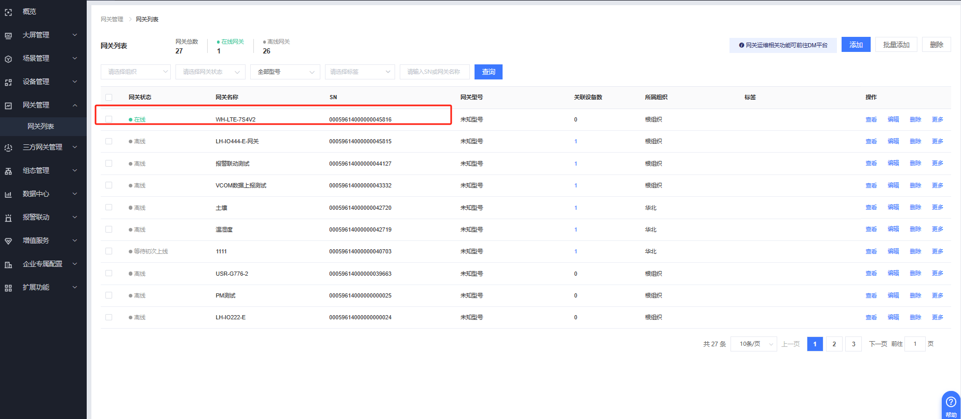Open 网关列表 in the sidebar menu
The width and height of the screenshot is (961, 419).
(40, 126)
